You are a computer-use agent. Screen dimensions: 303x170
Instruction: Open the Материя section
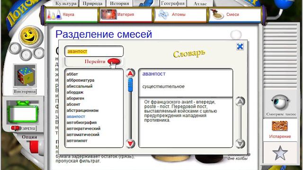coord(126,15)
